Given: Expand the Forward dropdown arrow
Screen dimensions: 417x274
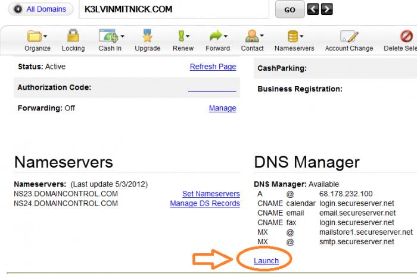Looking at the screenshot, I should point(226,36).
